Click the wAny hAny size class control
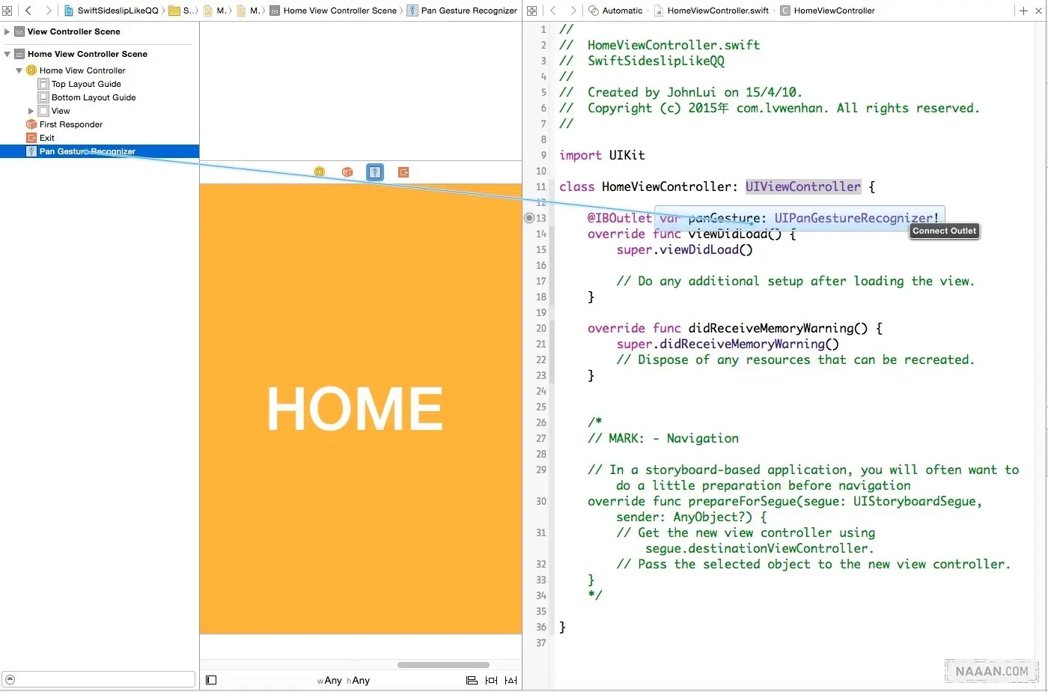The image size is (1048, 692). [344, 680]
